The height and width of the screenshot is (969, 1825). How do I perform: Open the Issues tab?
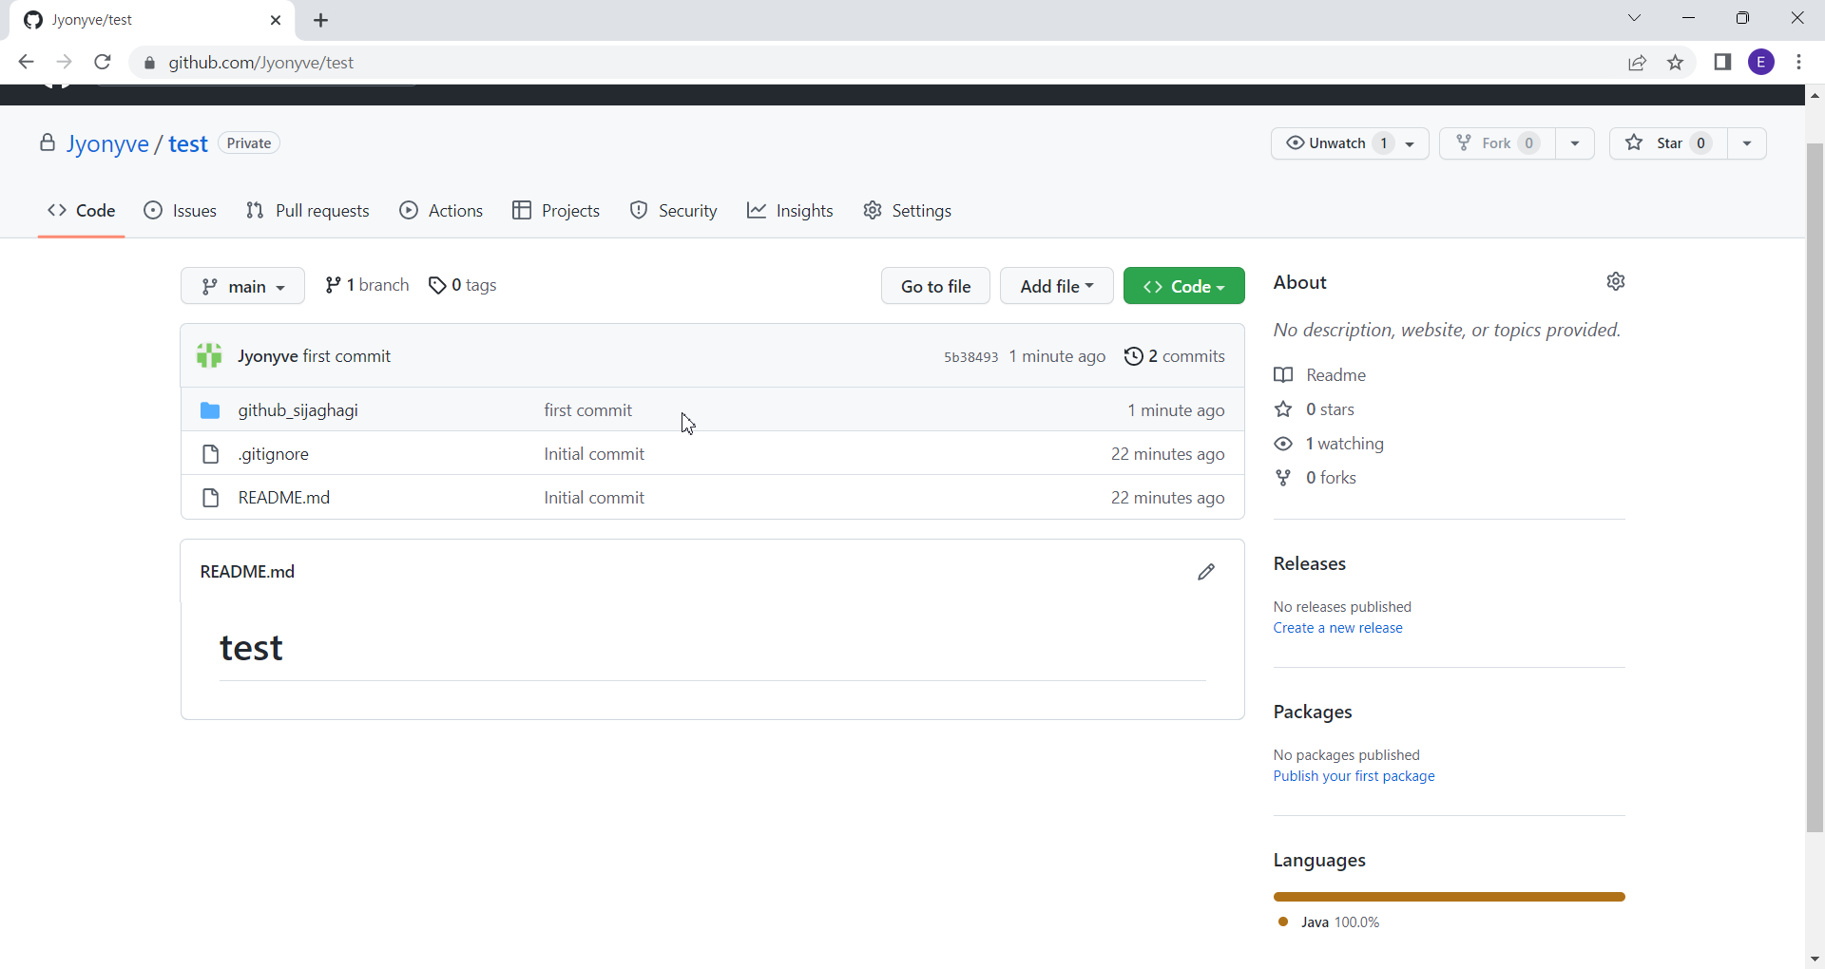(181, 211)
